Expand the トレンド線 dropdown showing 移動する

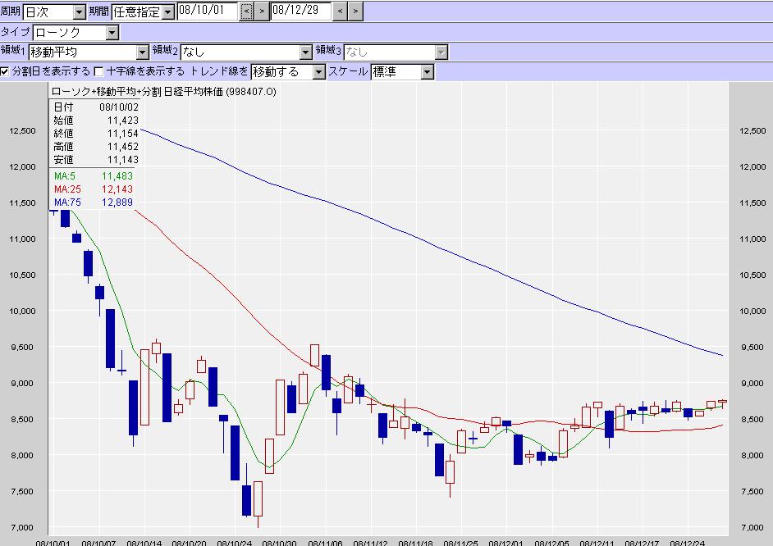click(x=318, y=72)
